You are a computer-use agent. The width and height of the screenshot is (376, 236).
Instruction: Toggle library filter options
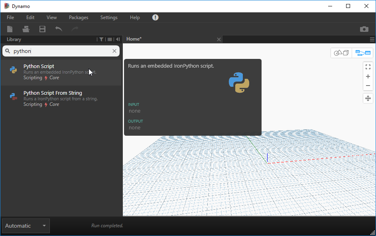coord(101,39)
